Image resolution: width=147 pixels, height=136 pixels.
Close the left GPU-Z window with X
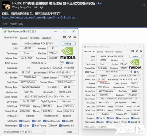[x=73, y=32]
